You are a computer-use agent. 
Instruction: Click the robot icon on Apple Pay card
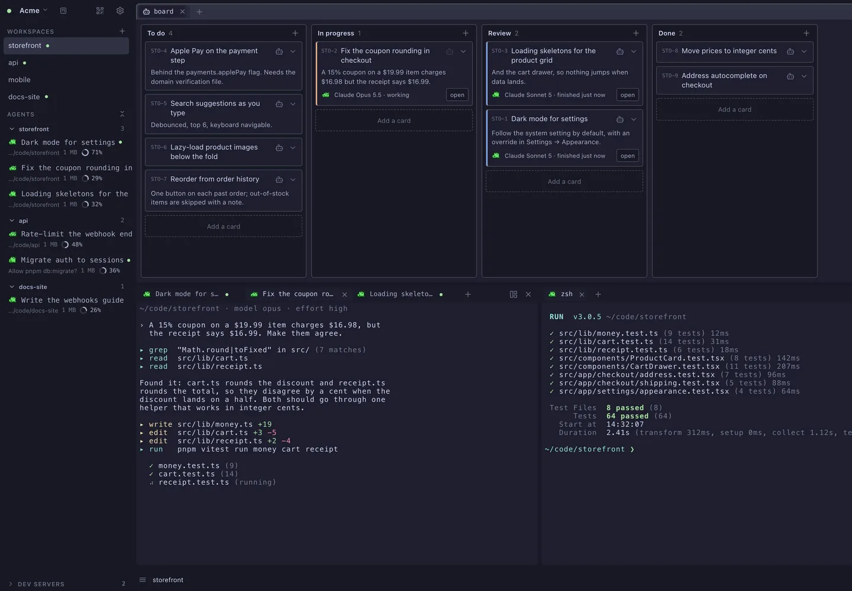(279, 51)
